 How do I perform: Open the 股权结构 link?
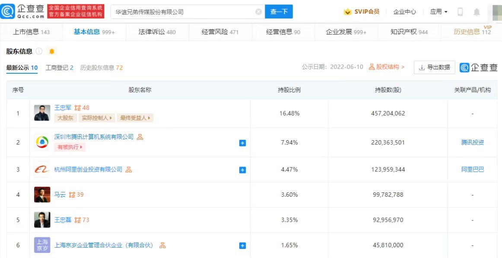pos(386,67)
